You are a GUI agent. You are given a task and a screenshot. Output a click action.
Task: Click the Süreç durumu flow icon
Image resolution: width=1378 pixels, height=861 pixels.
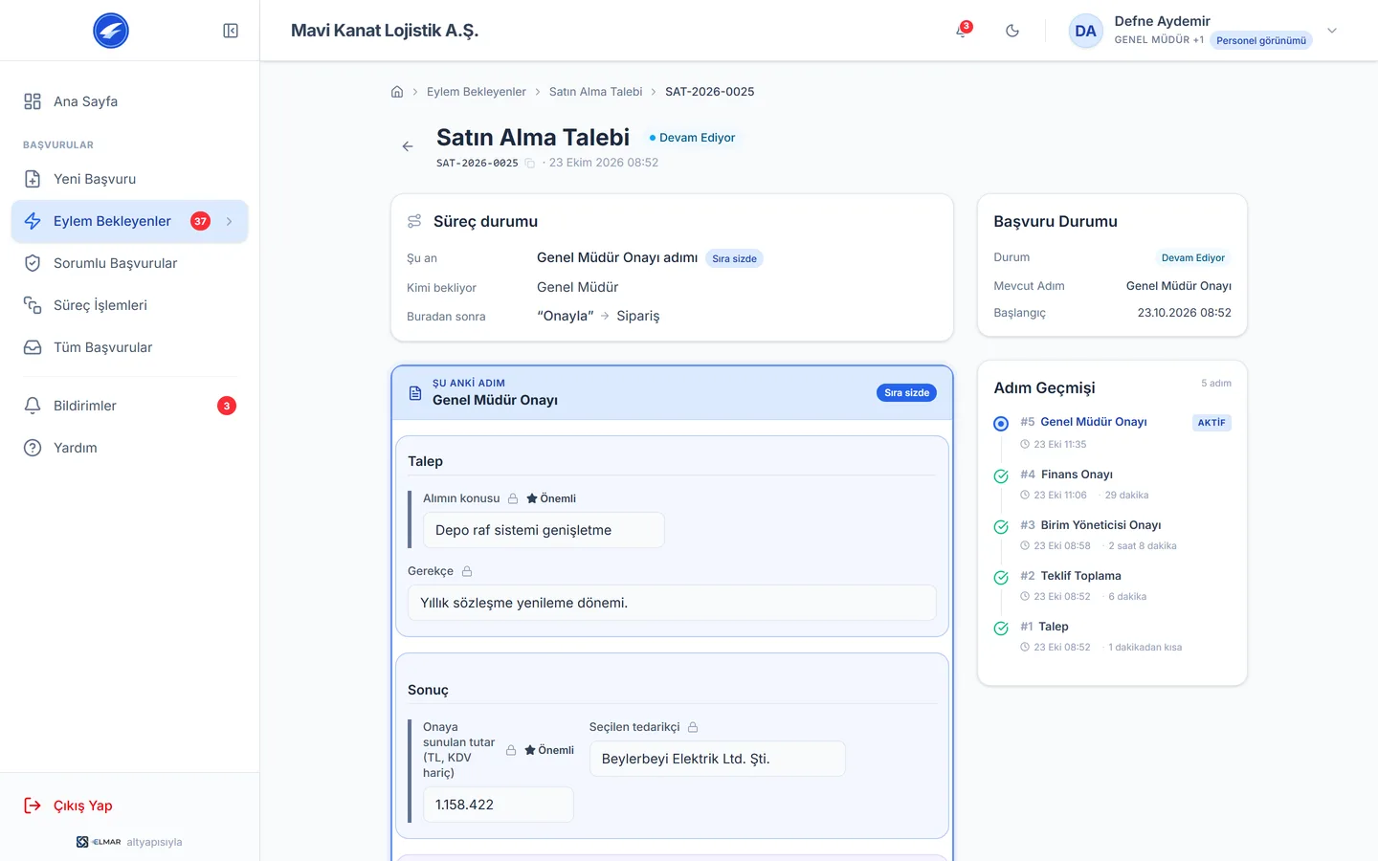[414, 221]
